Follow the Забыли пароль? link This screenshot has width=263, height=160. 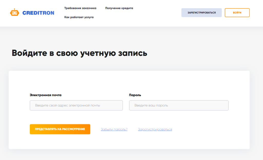[x=114, y=129]
